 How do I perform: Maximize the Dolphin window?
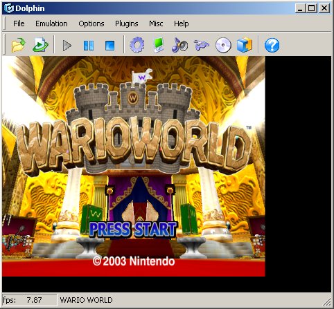[311, 8]
